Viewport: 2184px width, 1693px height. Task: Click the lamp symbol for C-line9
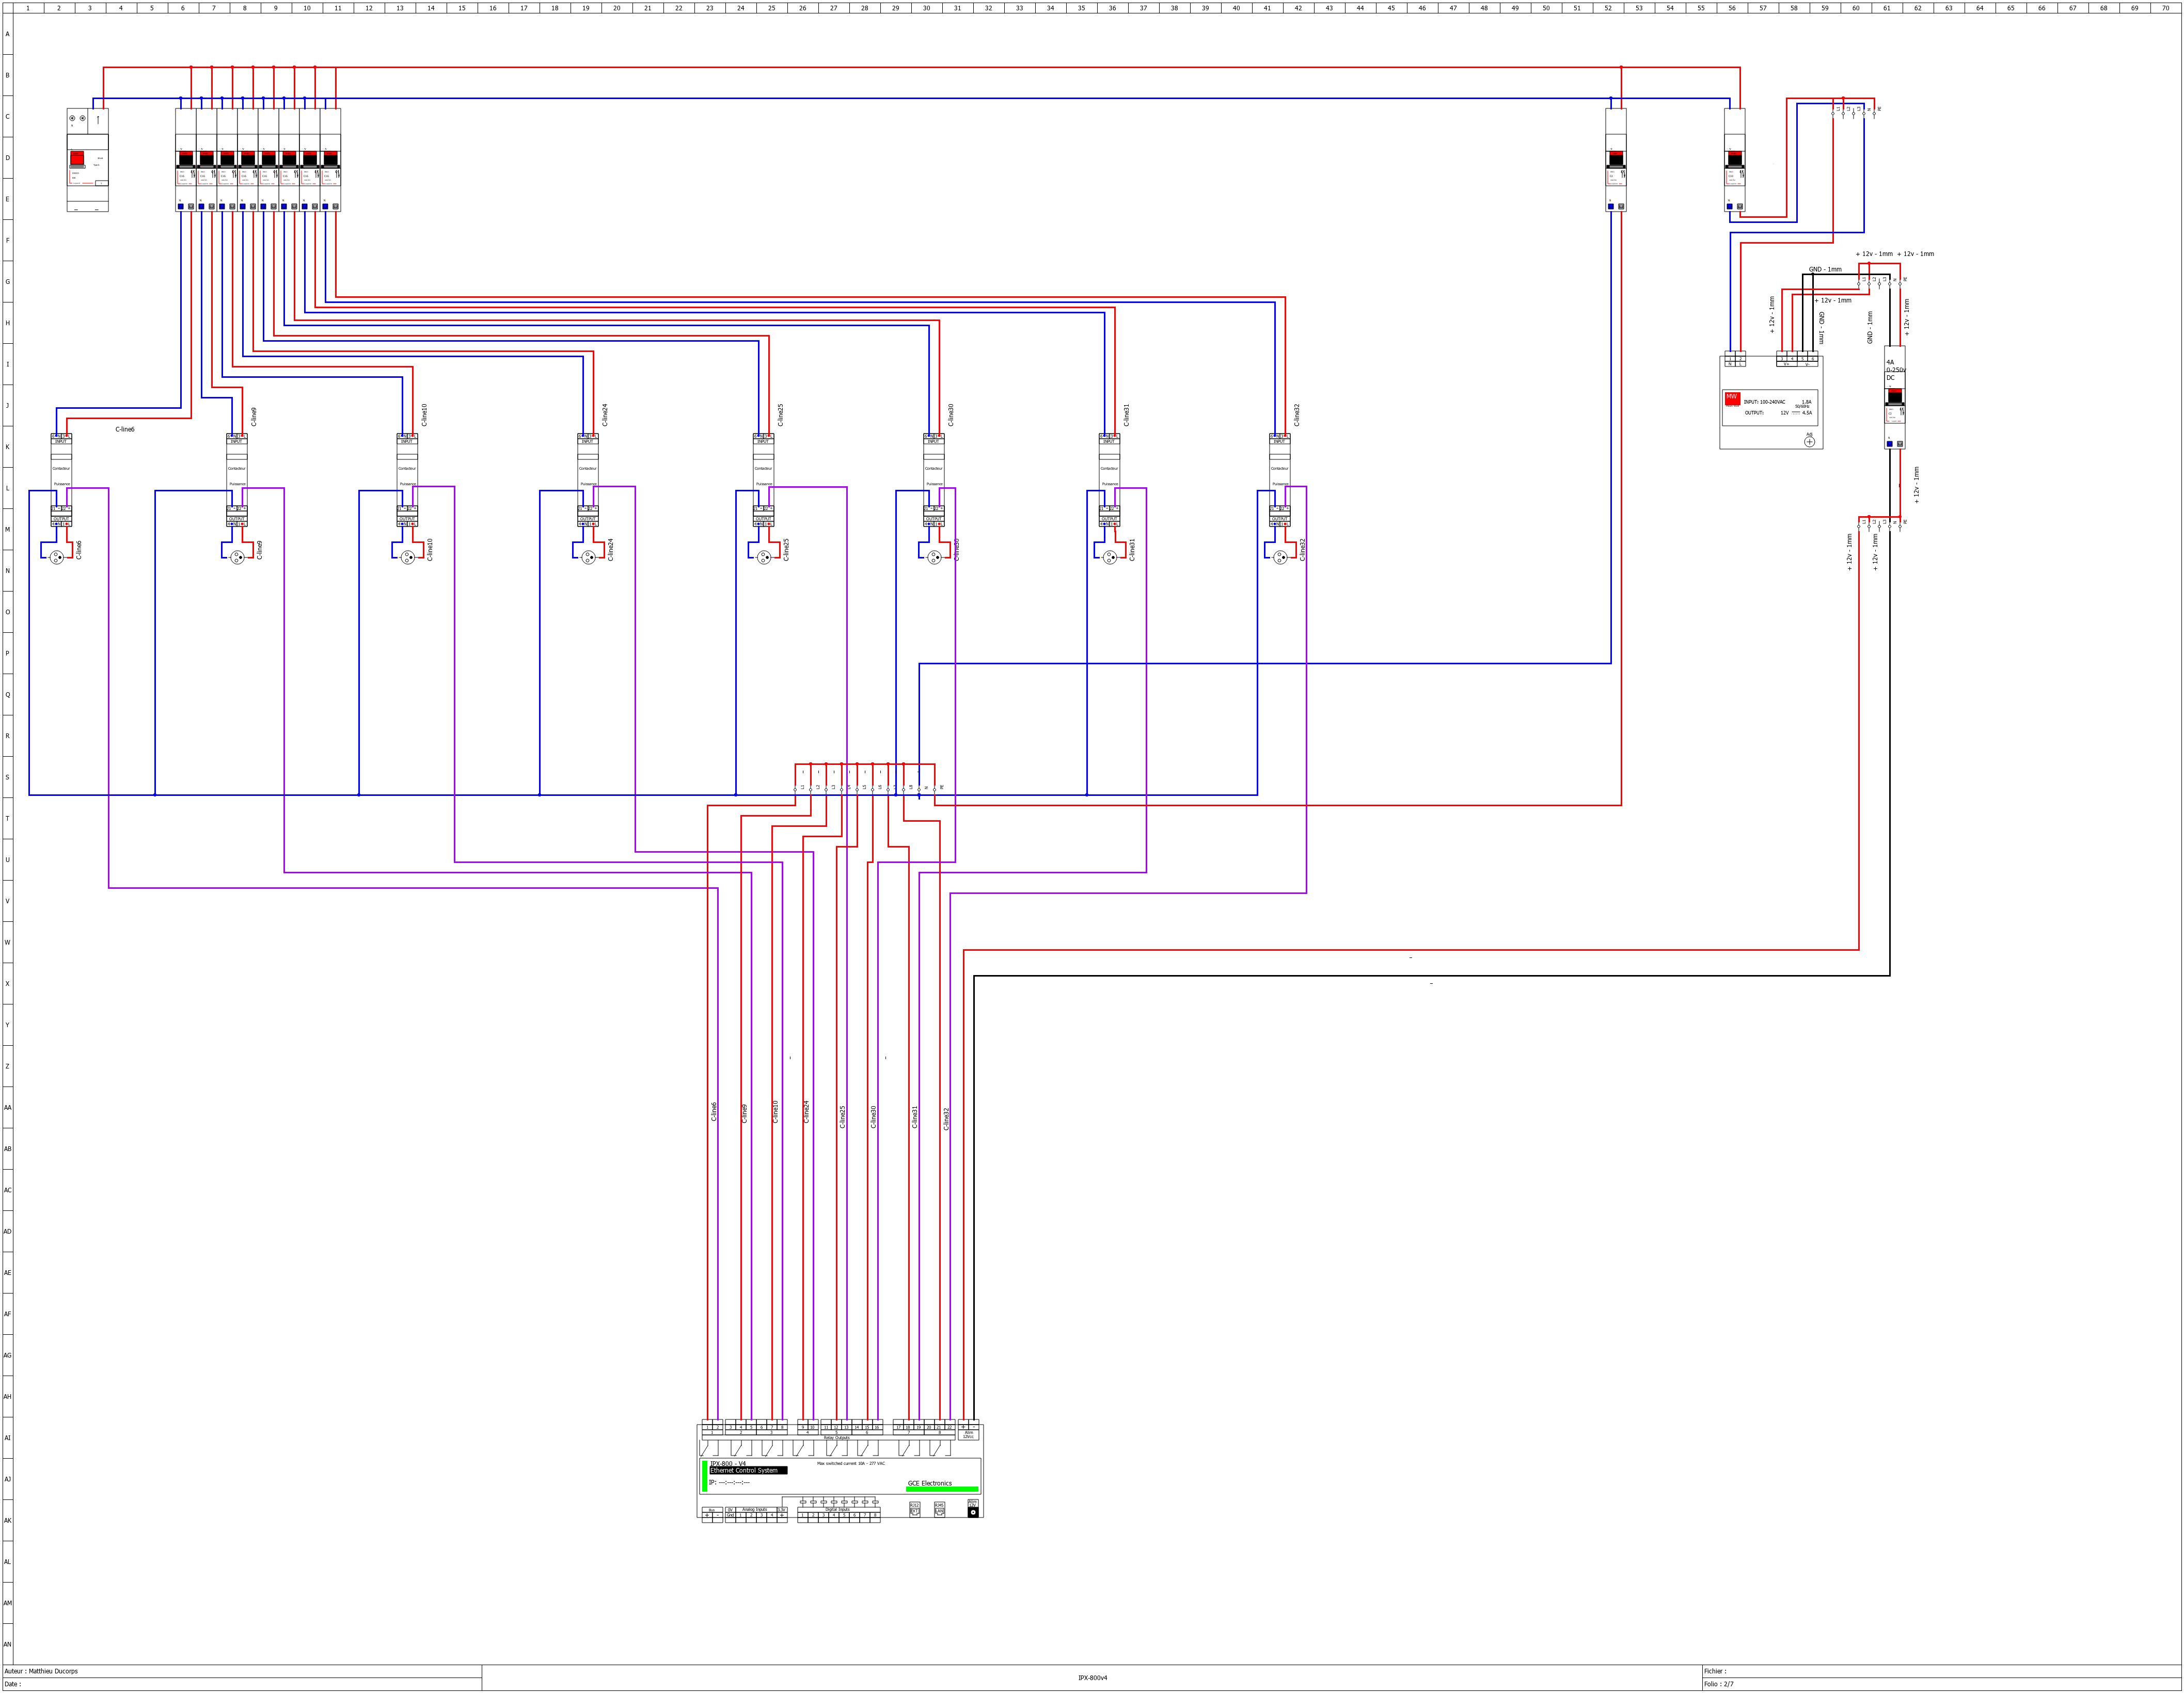[x=237, y=557]
